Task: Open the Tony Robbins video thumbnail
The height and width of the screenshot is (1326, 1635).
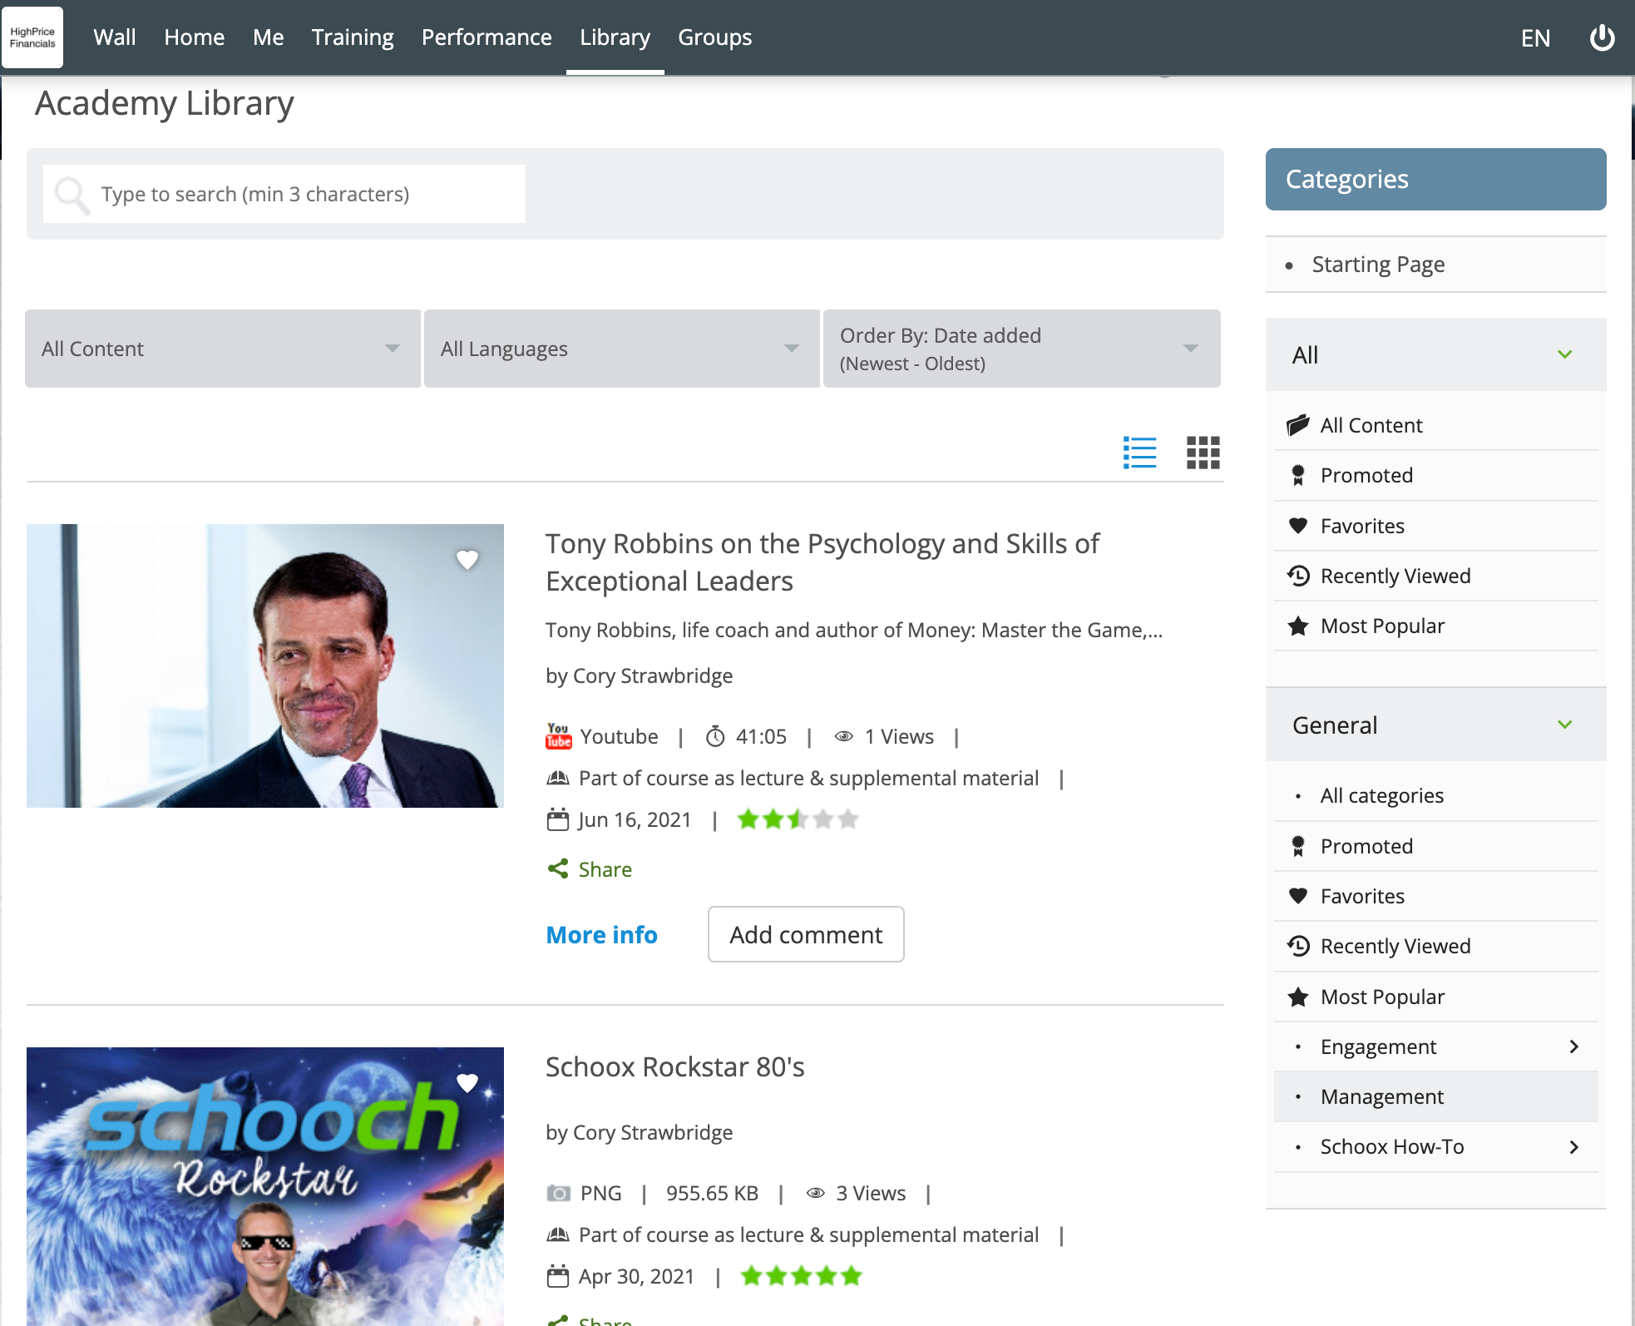Action: [x=265, y=665]
